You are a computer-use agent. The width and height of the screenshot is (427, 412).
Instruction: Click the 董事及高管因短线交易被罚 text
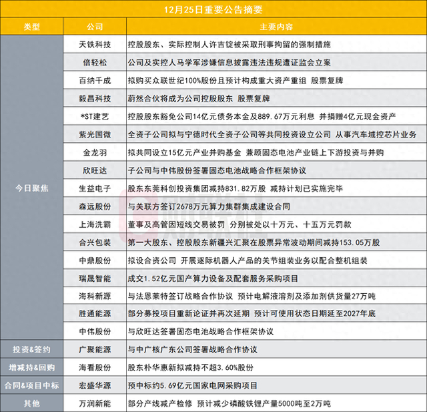click(x=240, y=224)
